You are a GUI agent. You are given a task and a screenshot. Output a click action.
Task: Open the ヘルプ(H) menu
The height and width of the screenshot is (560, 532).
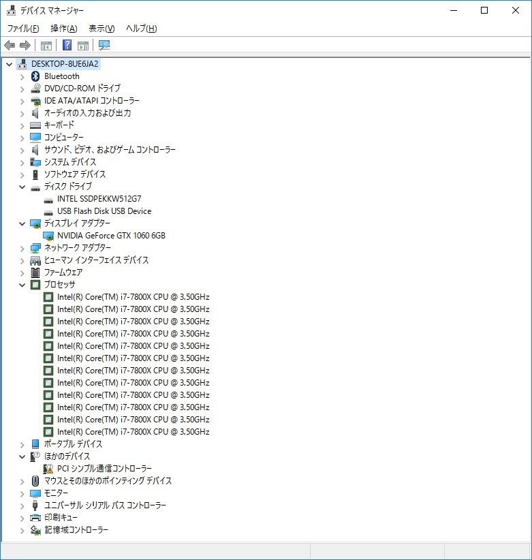click(x=142, y=28)
